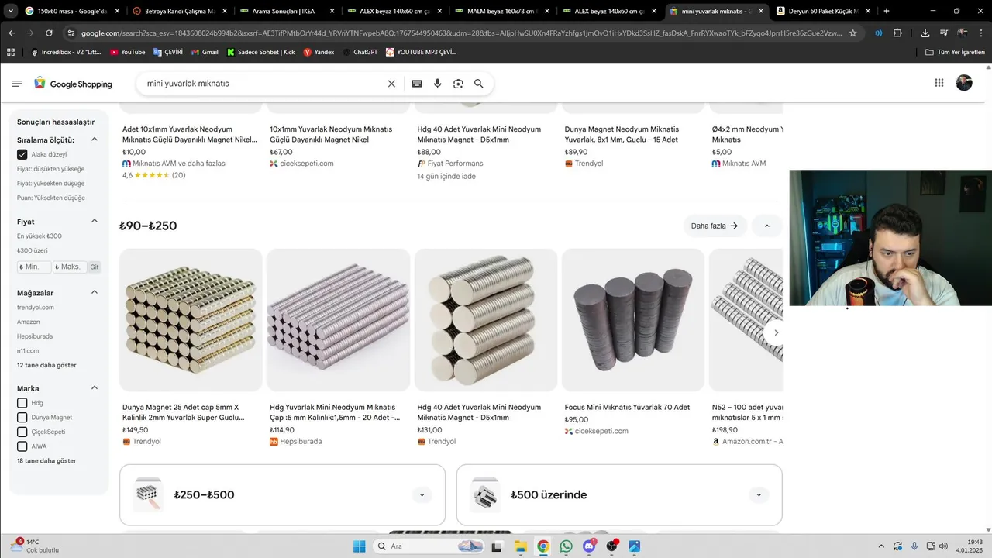Image resolution: width=992 pixels, height=558 pixels.
Task: Focus the Windows taskbar Ara search box
Action: pos(429,546)
